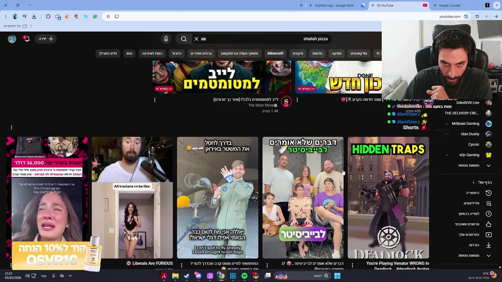502x282 pixels.
Task: Expand more results chevron under Downloads
Action: point(489,255)
